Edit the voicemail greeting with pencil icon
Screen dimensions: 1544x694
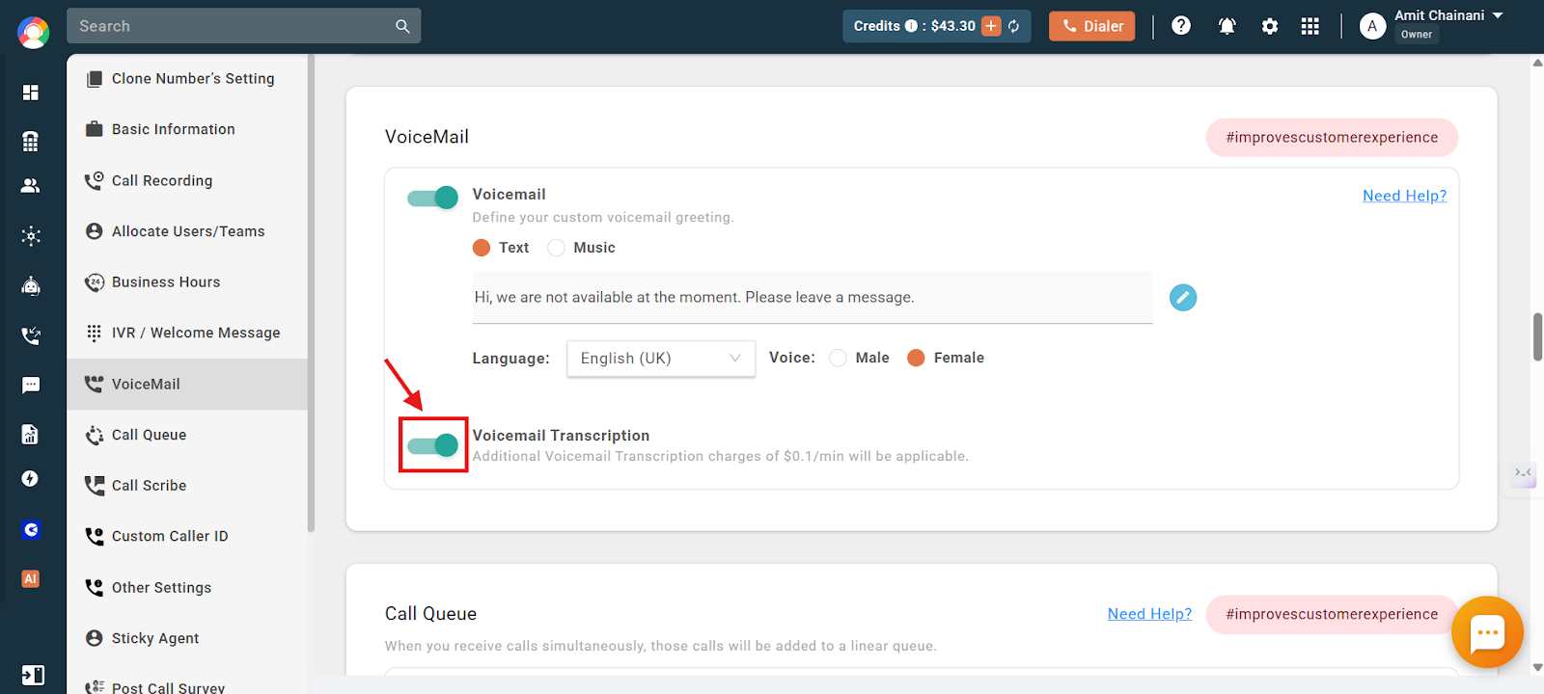click(x=1183, y=298)
